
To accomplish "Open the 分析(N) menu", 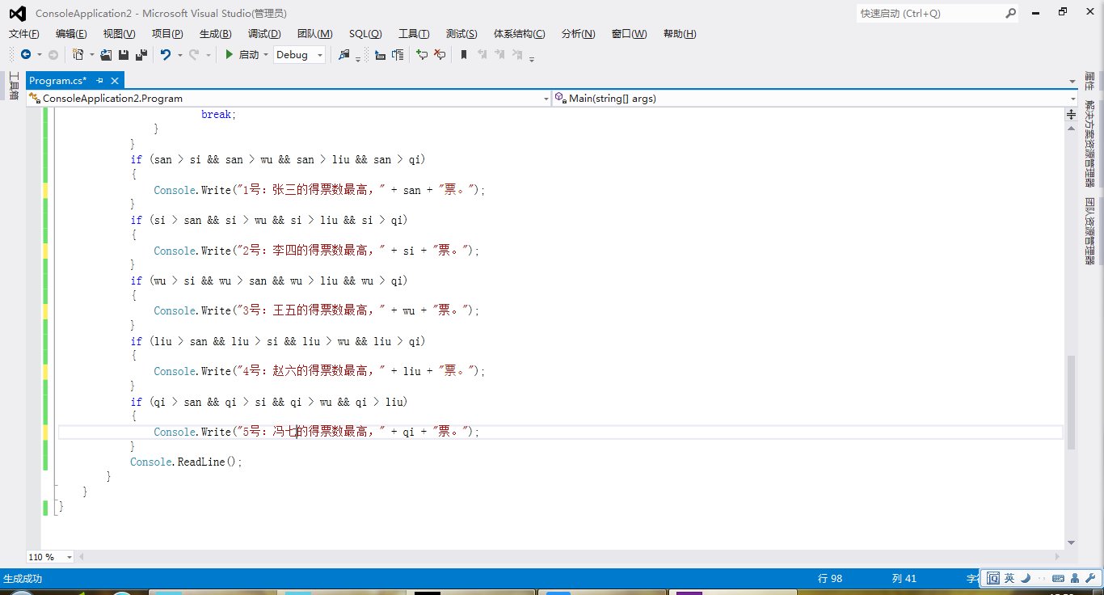I will coord(578,33).
